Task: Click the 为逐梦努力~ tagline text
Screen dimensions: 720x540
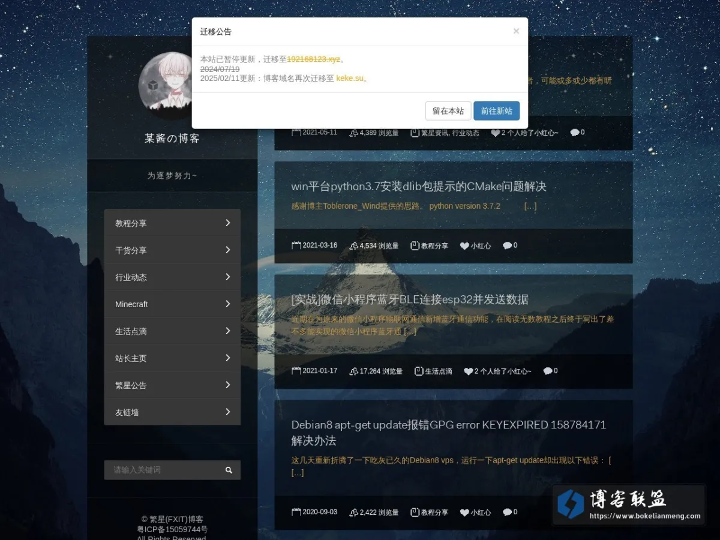Action: 172,176
